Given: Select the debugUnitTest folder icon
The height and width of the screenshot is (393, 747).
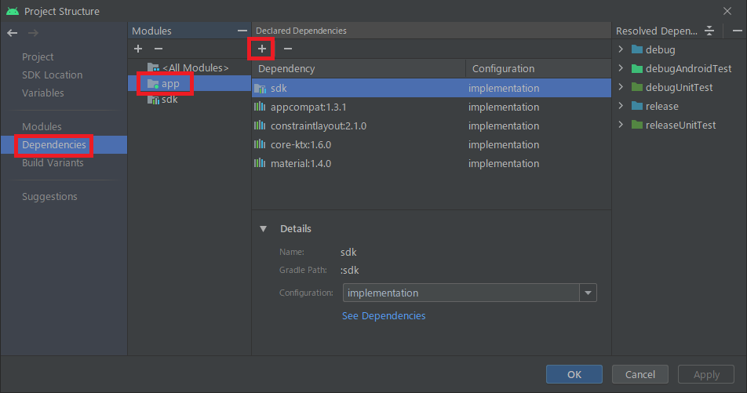Looking at the screenshot, I should click(637, 87).
